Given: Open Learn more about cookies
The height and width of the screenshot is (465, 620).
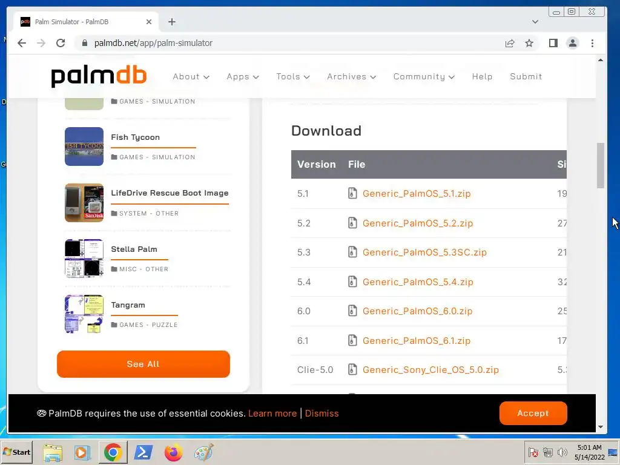Looking at the screenshot, I should (x=272, y=413).
